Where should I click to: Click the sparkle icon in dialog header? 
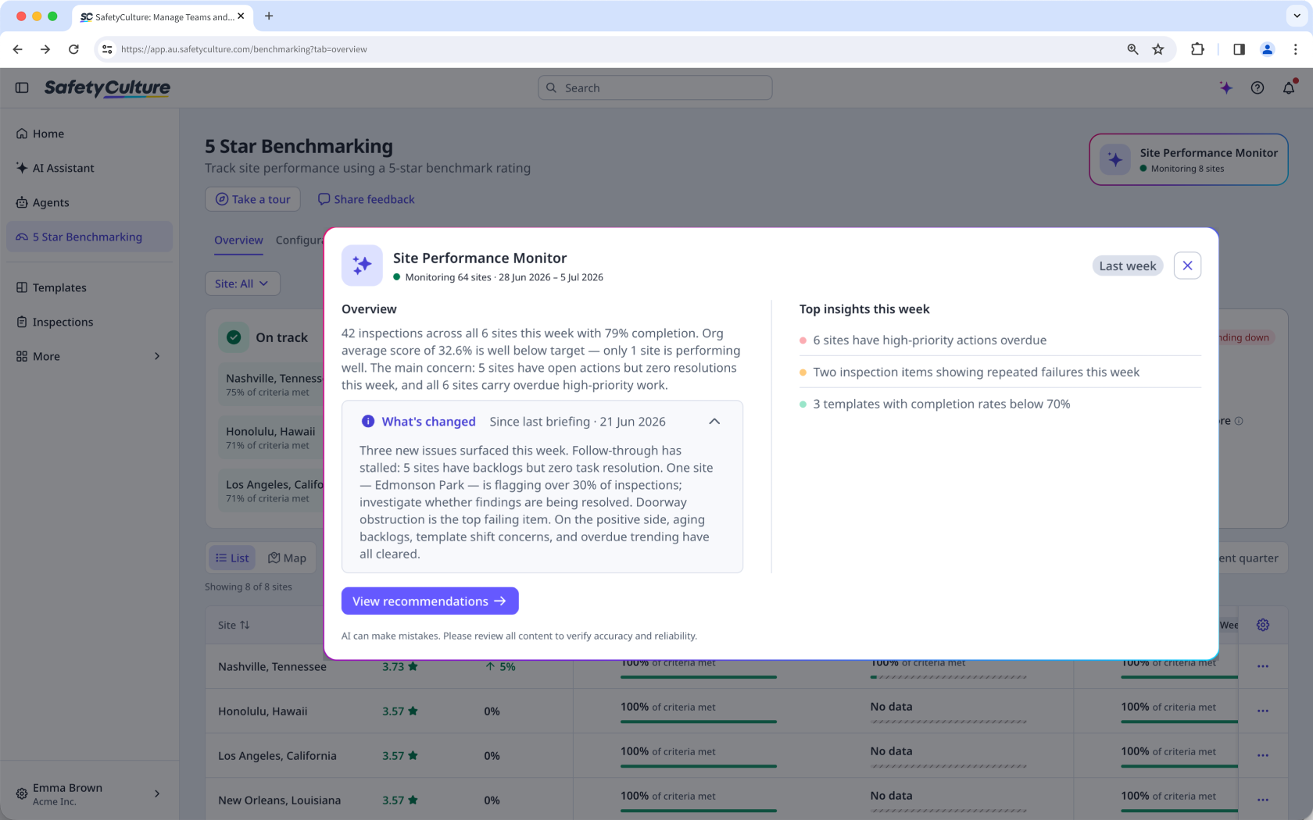pos(362,266)
